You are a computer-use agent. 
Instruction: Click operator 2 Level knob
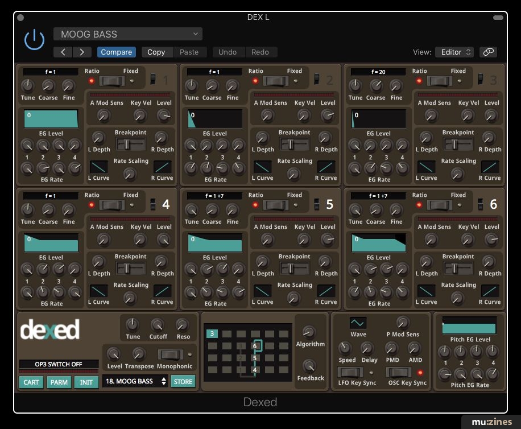coord(328,115)
